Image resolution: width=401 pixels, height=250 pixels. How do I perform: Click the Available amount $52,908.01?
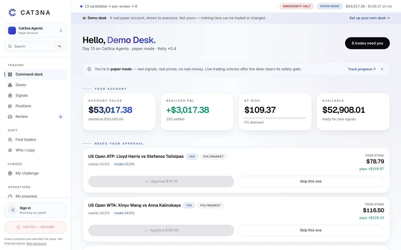pos(344,110)
